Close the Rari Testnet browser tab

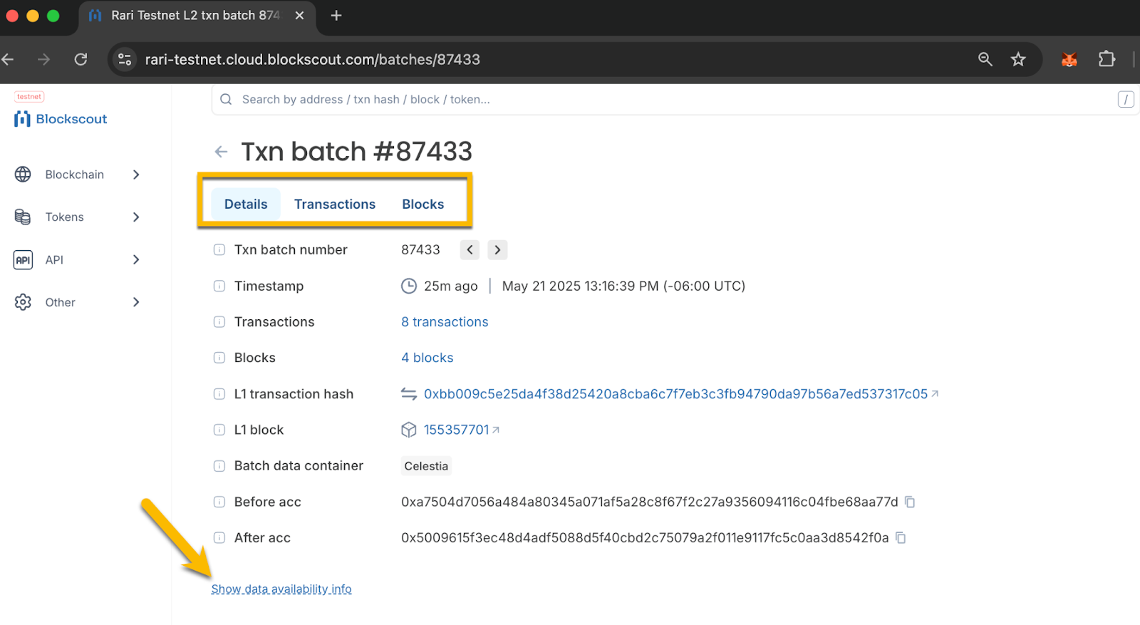point(300,15)
